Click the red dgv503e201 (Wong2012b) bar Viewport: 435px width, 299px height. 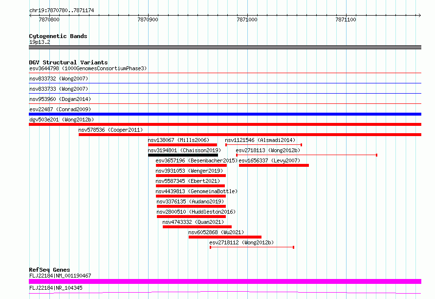coord(225,124)
